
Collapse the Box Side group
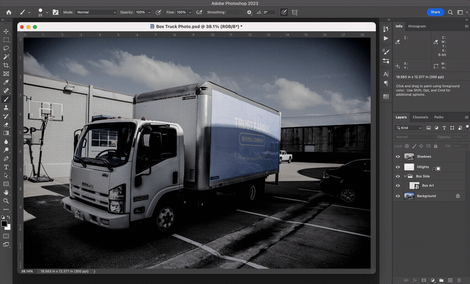coord(405,176)
